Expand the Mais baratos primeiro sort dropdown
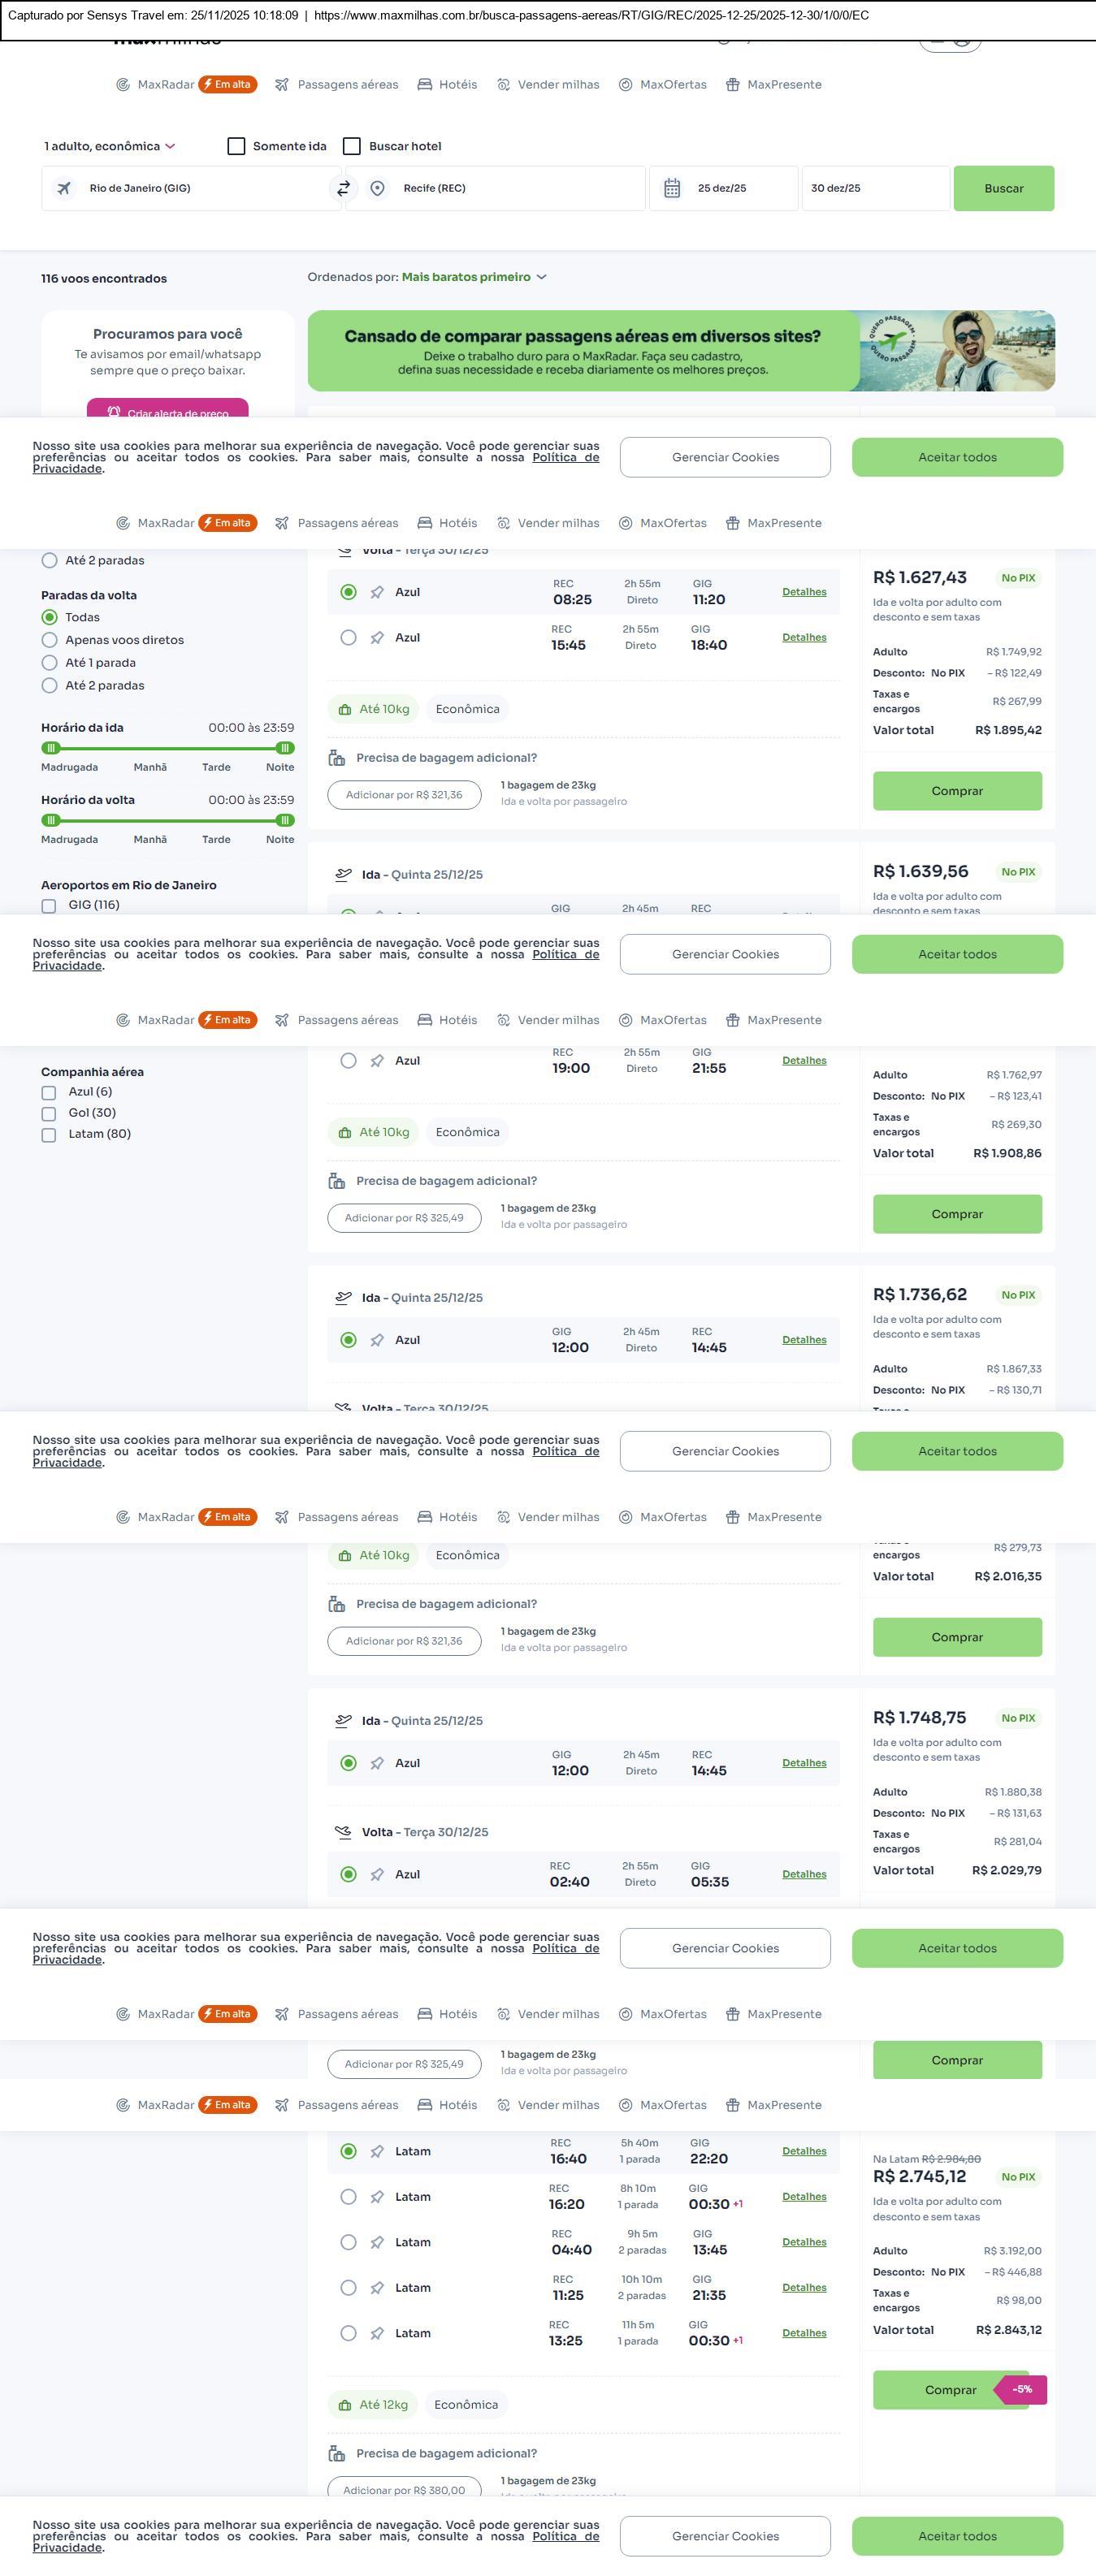 pyautogui.click(x=474, y=277)
